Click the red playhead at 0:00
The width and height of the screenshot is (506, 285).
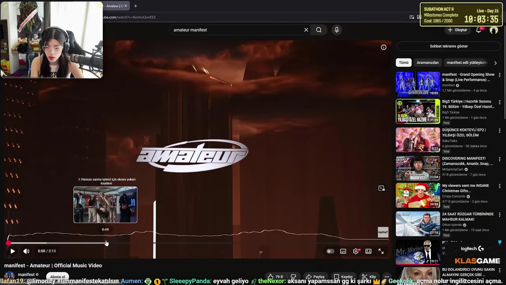pyautogui.click(x=8, y=243)
